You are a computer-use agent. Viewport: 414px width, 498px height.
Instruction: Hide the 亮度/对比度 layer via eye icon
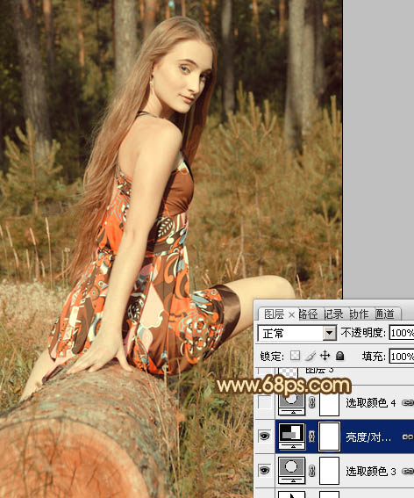pyautogui.click(x=265, y=437)
